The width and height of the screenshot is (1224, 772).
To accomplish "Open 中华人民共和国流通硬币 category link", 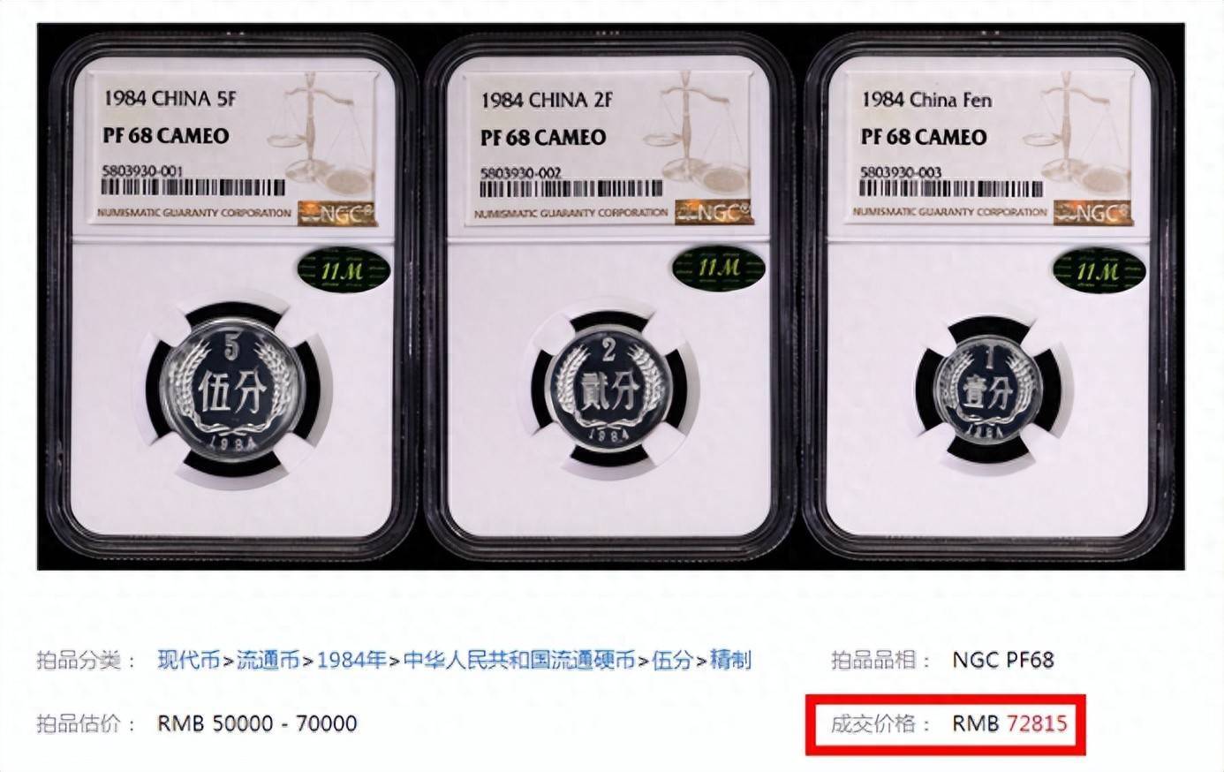I will 519,660.
